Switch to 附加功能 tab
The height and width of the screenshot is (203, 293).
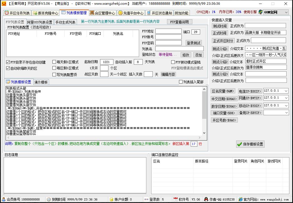[x=182, y=13]
